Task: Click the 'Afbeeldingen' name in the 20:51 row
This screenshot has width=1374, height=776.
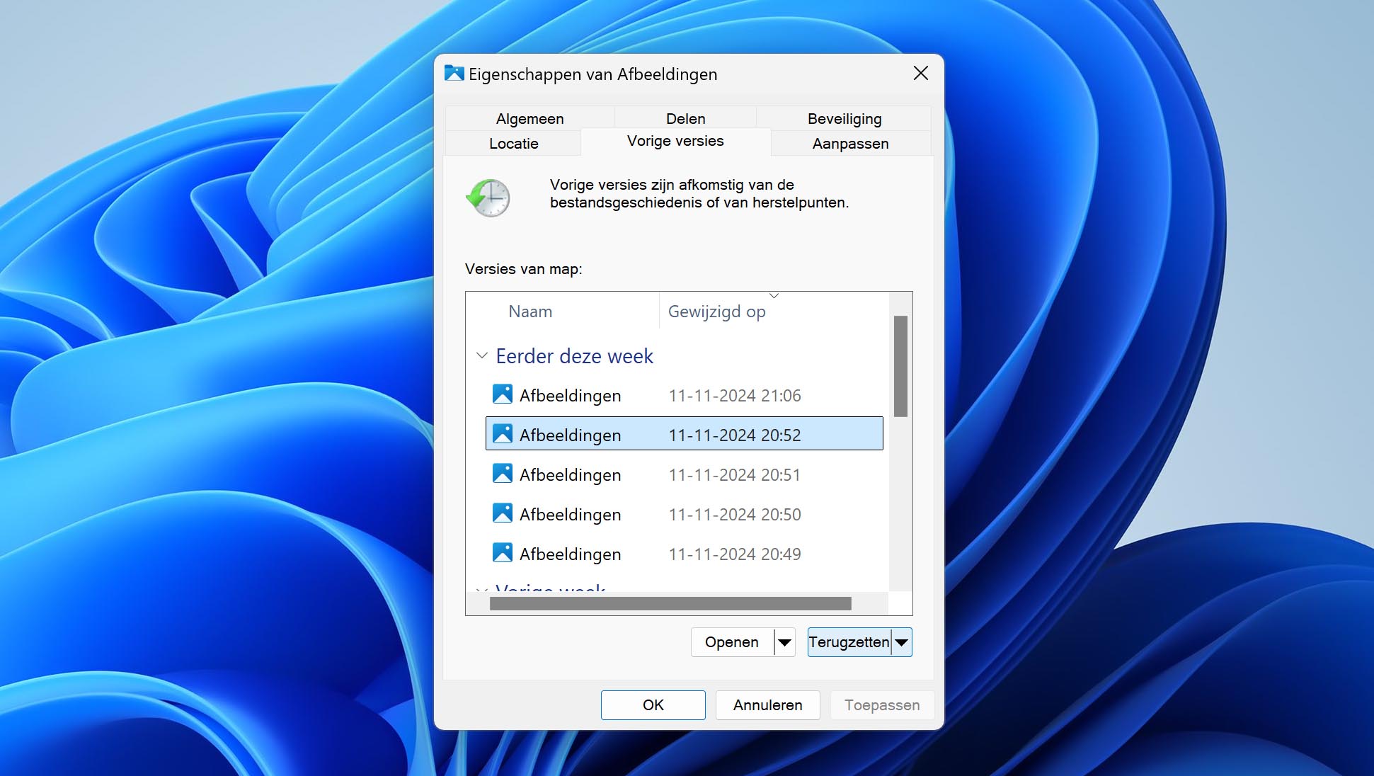Action: pyautogui.click(x=570, y=475)
